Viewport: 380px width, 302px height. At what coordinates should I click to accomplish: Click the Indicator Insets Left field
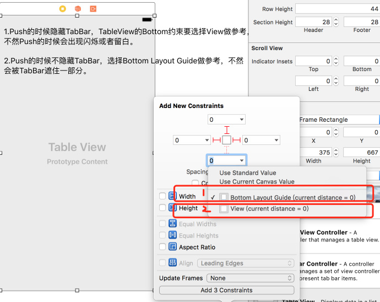[x=313, y=81]
